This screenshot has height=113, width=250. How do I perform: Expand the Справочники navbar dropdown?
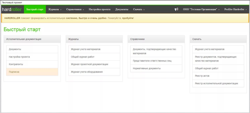[75, 9]
